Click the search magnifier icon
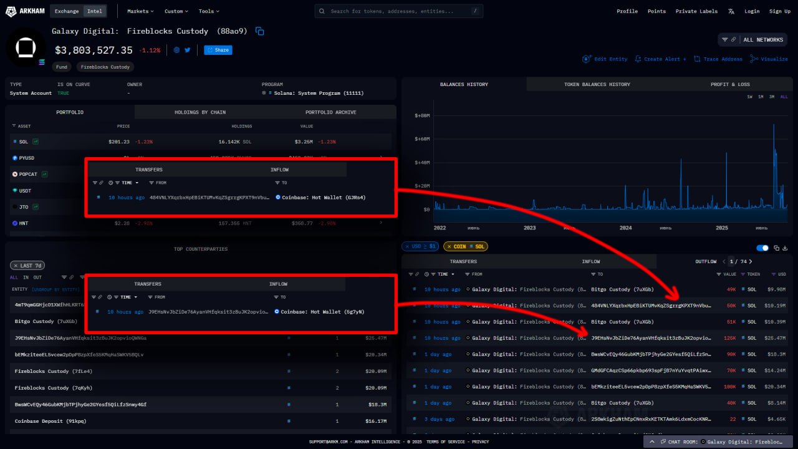Viewport: 798px width, 449px height. 322,11
